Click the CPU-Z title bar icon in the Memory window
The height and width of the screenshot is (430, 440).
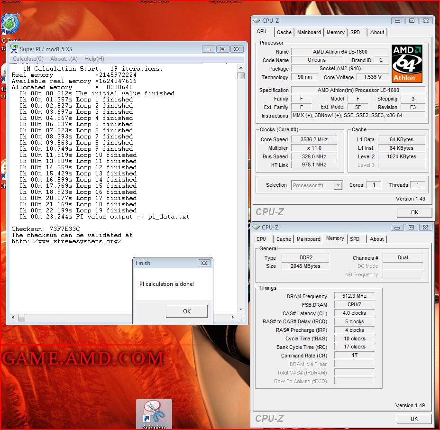coord(256,227)
